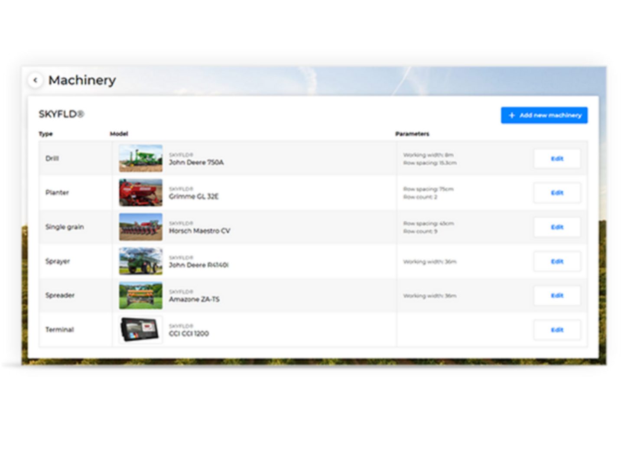The height and width of the screenshot is (469, 624).
Task: Click the Model column header
Action: pos(119,134)
